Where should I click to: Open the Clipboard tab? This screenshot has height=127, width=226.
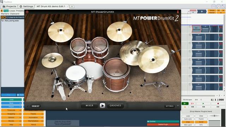click(x=14, y=14)
